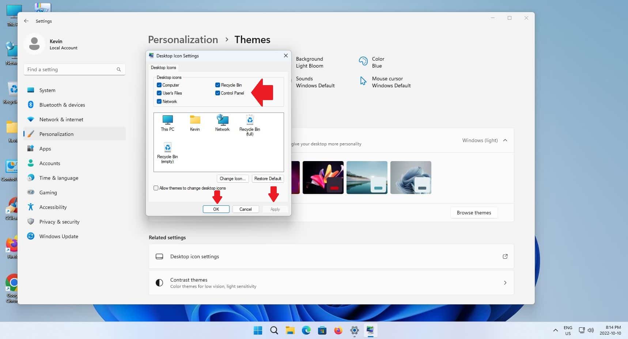
Task: Open Bluetooth & devices settings
Action: coord(62,104)
